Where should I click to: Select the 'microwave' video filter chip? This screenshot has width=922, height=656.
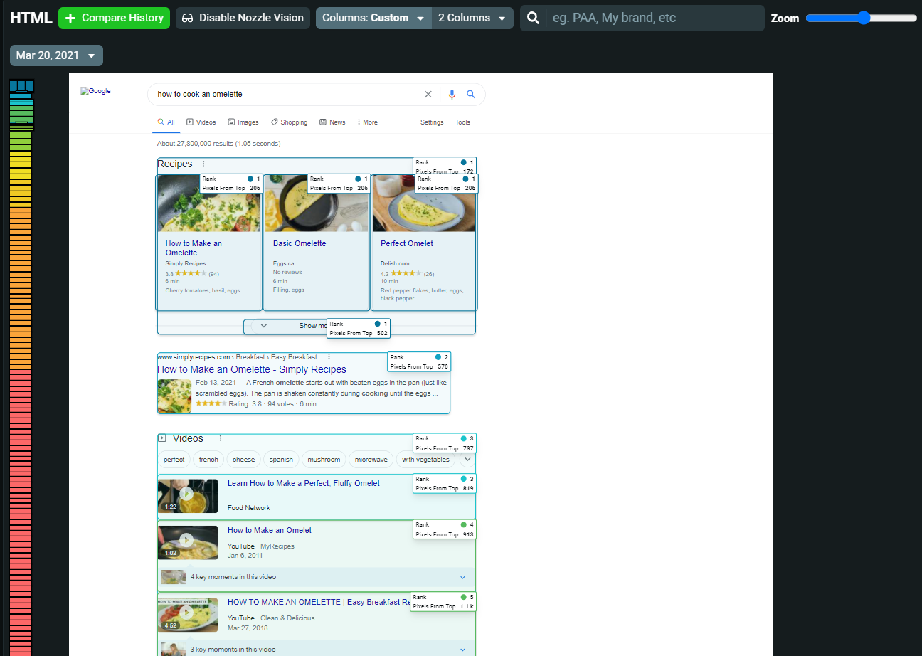pyautogui.click(x=371, y=460)
